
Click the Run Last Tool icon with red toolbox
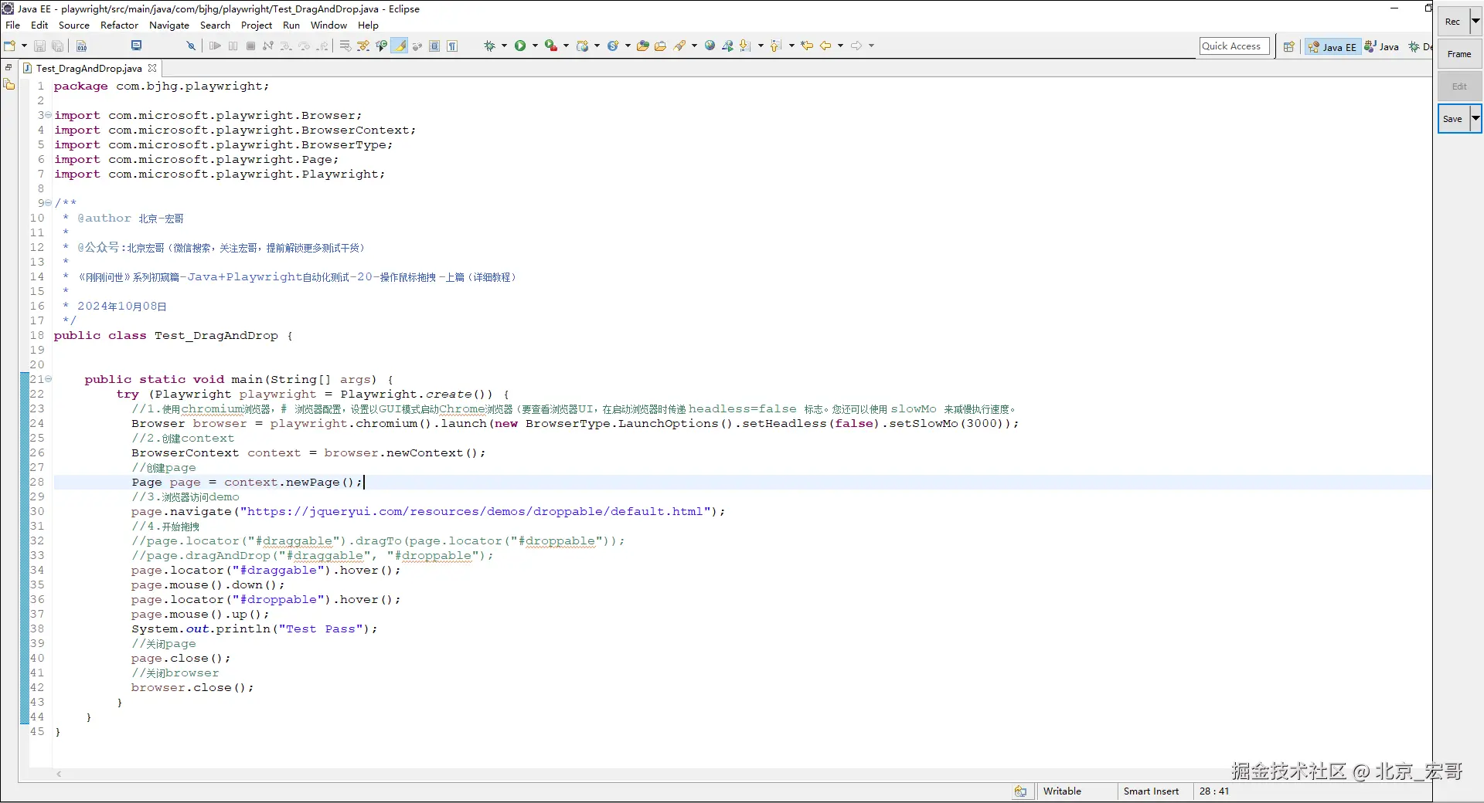pyautogui.click(x=550, y=46)
